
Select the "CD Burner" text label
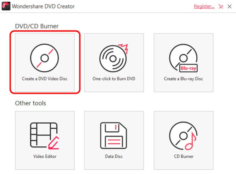(183, 156)
